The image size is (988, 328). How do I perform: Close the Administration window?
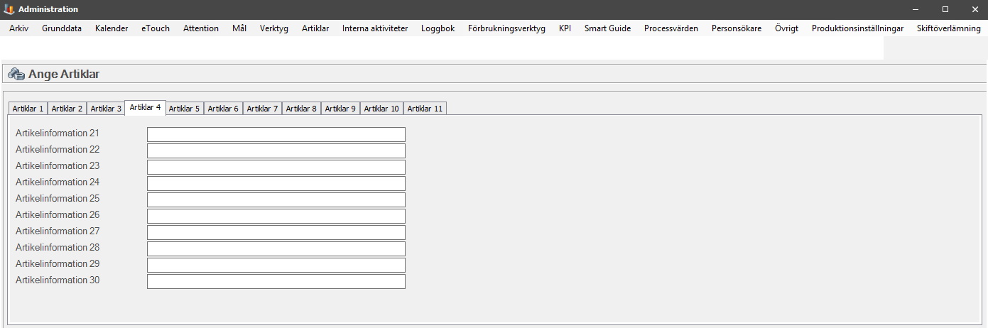(x=975, y=9)
